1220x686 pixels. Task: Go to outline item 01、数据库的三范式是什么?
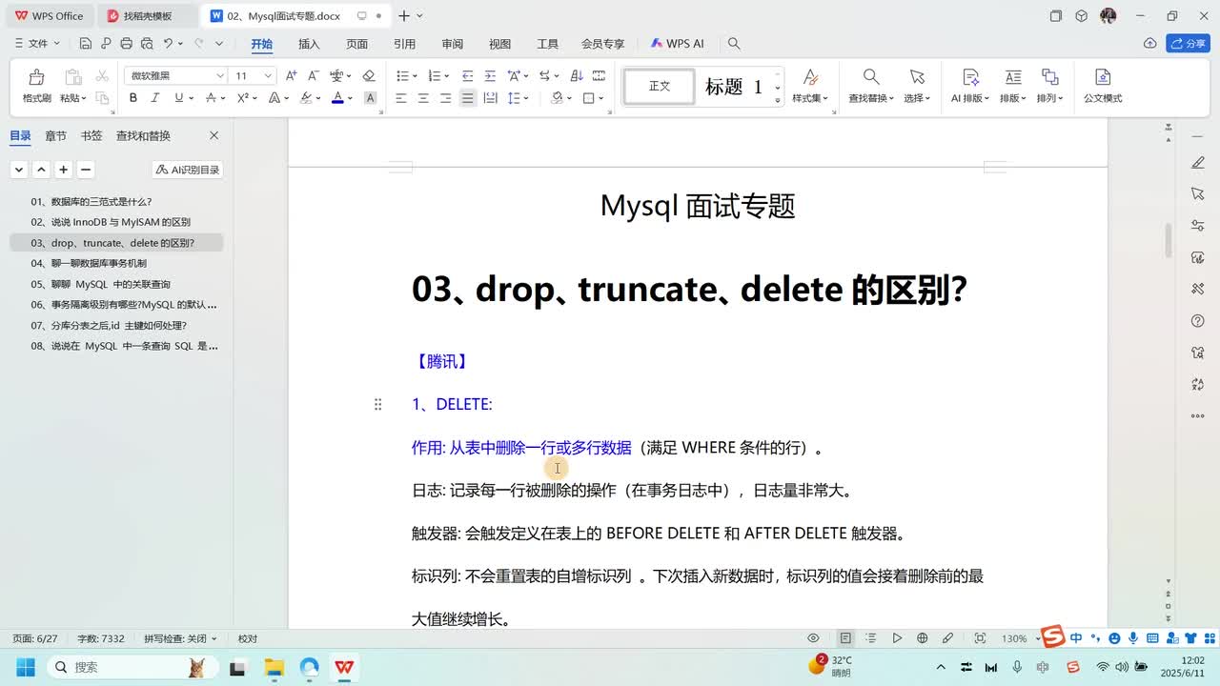[116, 201]
